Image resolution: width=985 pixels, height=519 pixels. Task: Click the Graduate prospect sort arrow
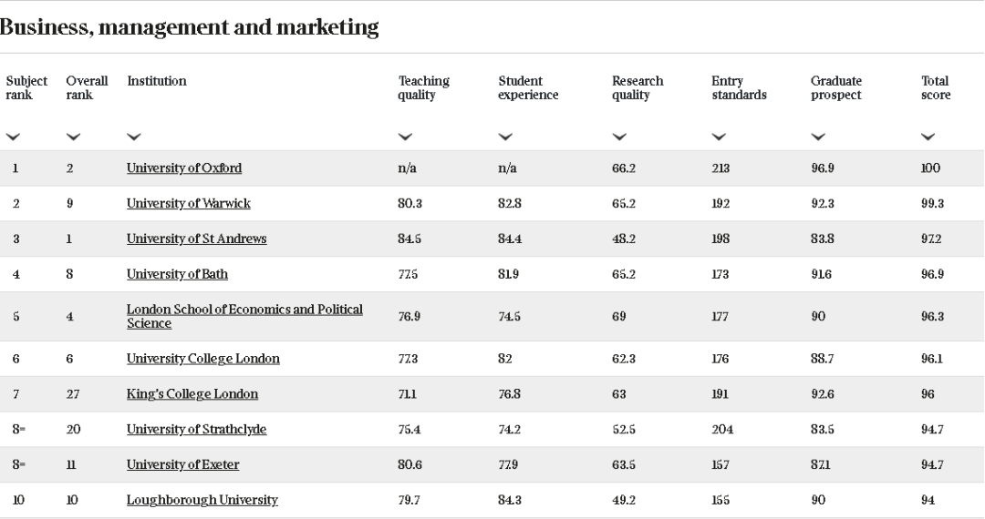coord(818,137)
